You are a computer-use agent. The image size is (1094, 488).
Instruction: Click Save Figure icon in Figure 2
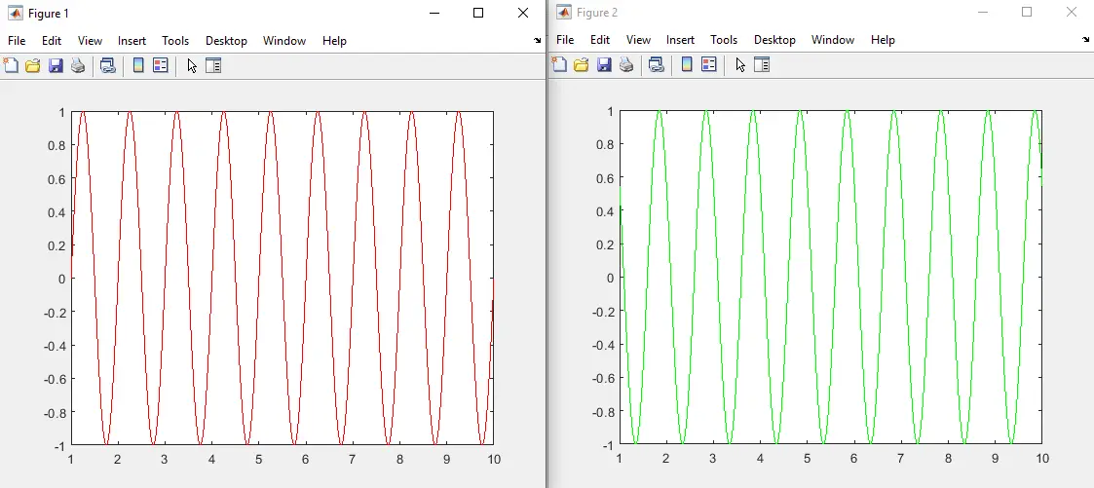pyautogui.click(x=604, y=65)
